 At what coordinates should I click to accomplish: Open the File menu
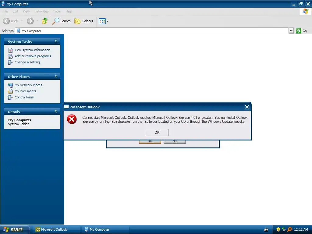(x=5, y=11)
